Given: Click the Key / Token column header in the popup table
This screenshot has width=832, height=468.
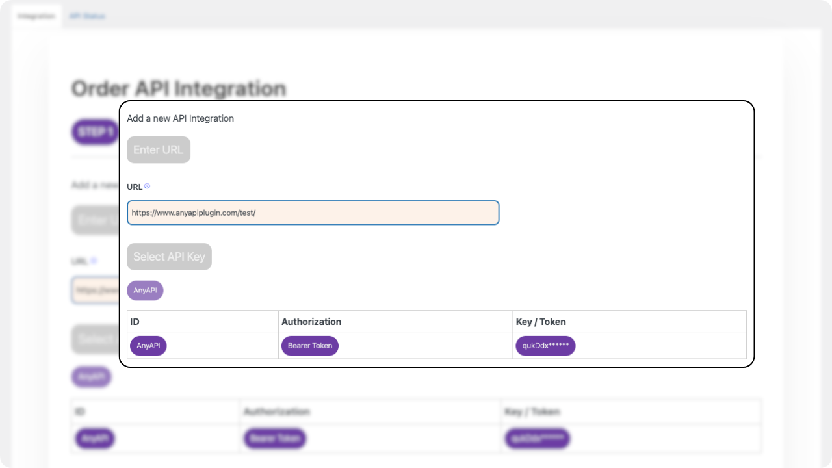Looking at the screenshot, I should coord(541,322).
